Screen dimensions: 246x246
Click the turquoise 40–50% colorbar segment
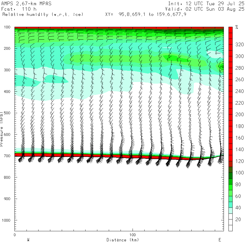click(230, 205)
